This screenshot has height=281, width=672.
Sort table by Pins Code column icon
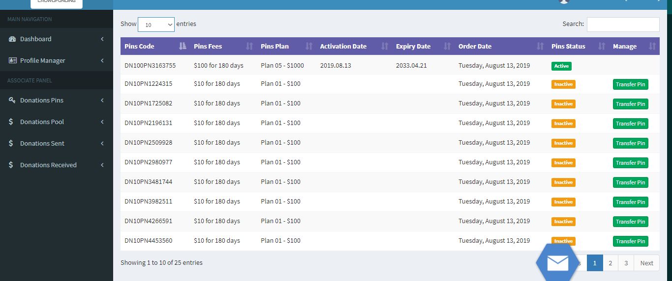(183, 46)
